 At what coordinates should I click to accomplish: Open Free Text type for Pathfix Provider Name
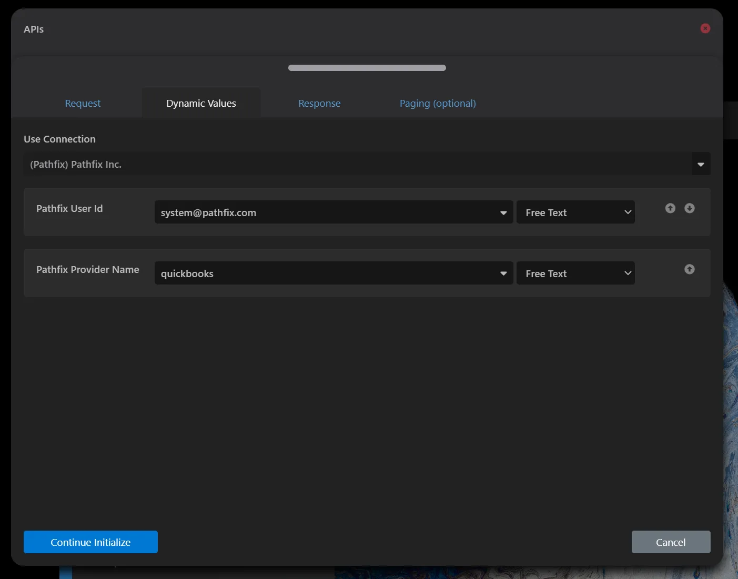coord(575,273)
